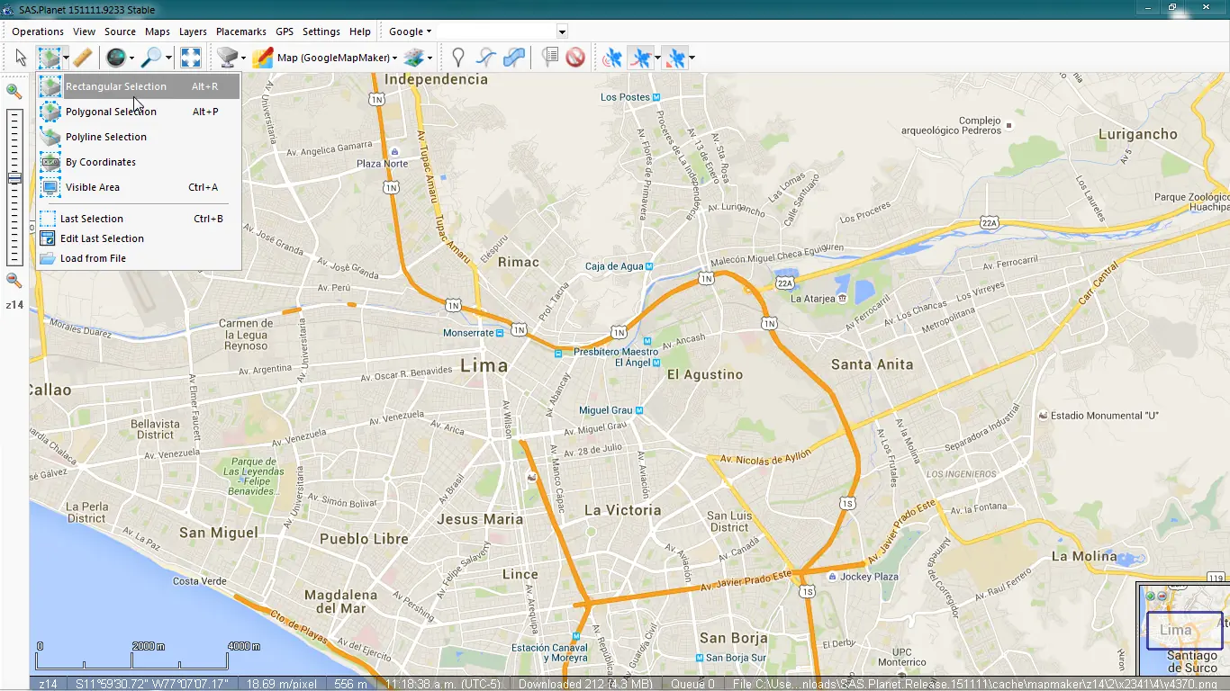Open the Google search provider dropdown
This screenshot has height=691, width=1230.
(410, 31)
